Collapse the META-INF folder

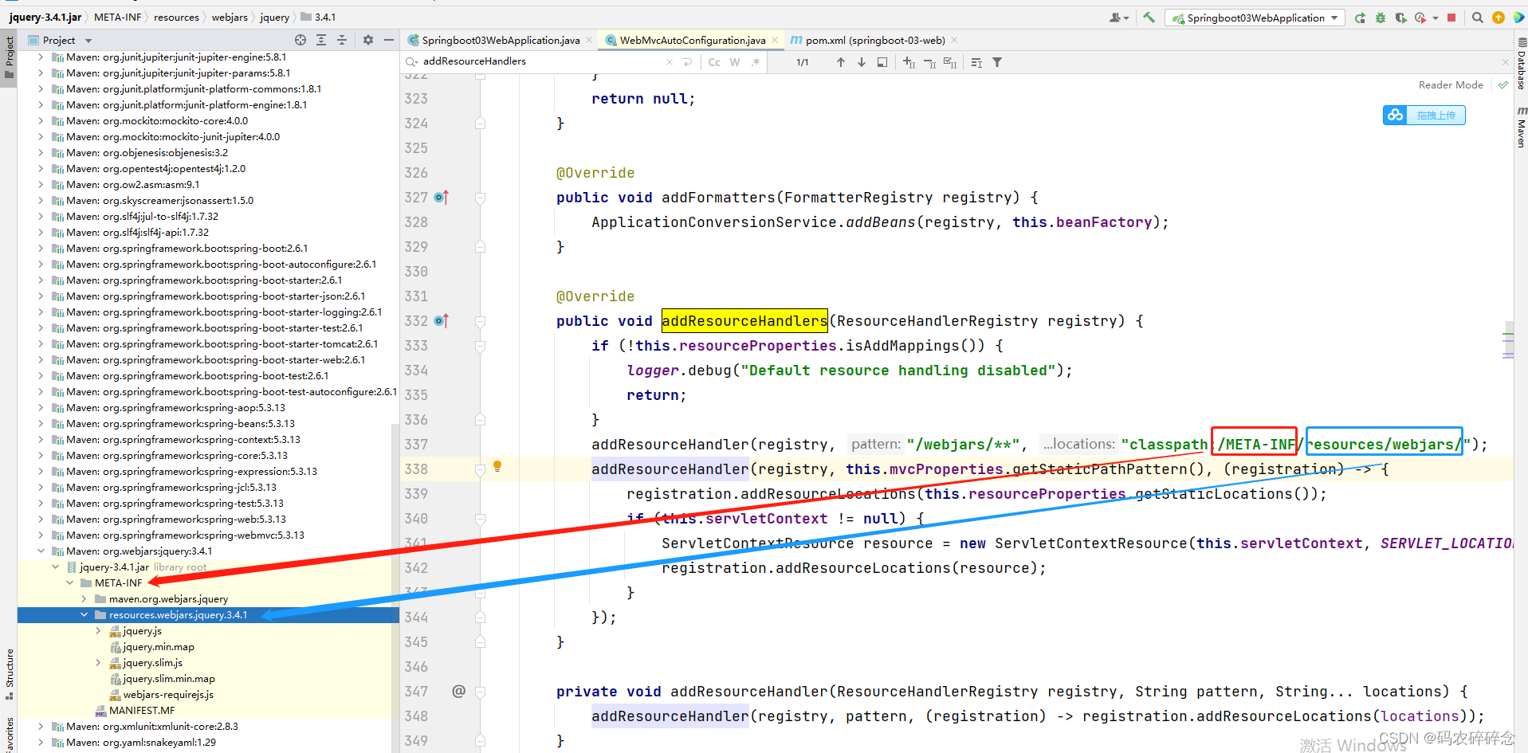tap(69, 582)
